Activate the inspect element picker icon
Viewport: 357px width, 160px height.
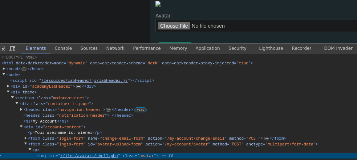coord(2,48)
